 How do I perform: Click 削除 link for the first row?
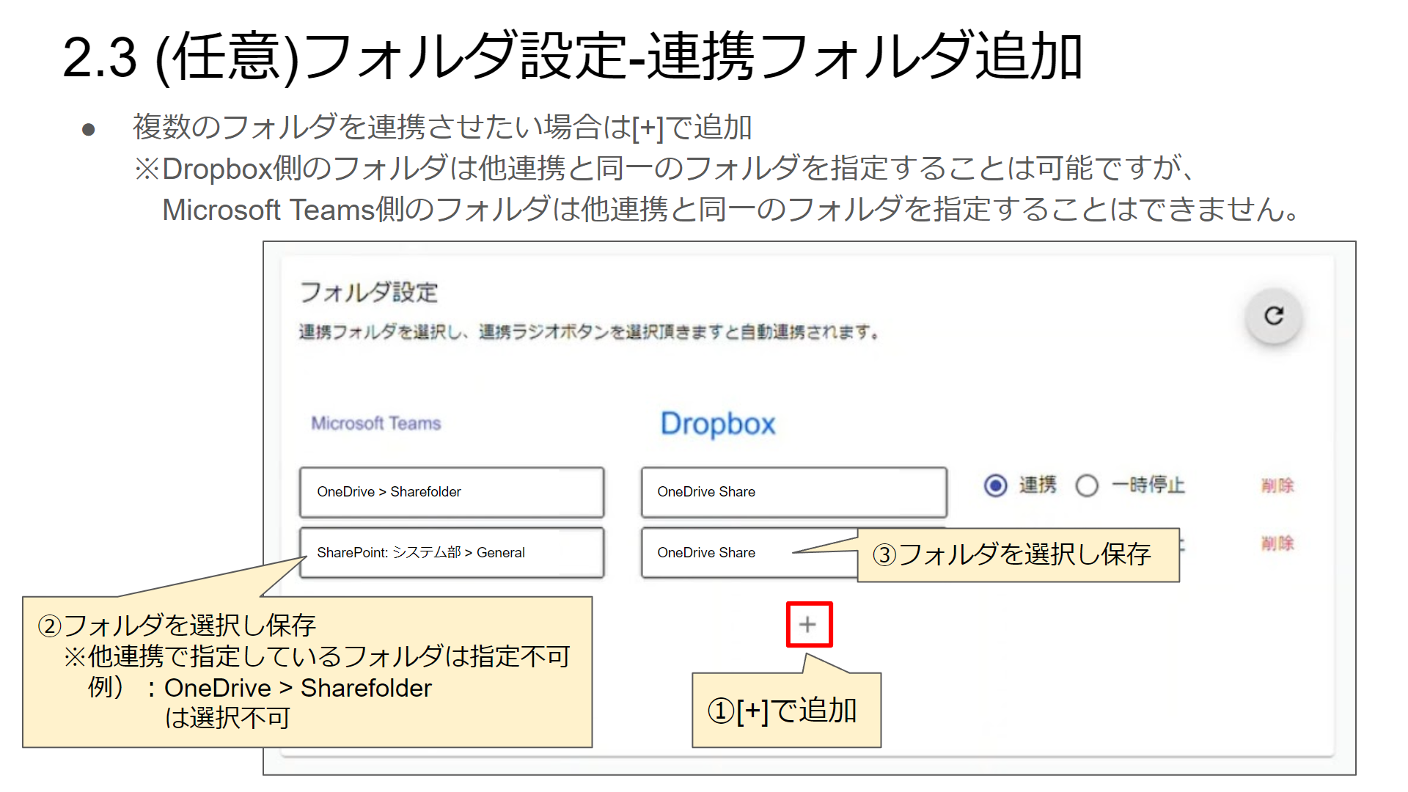click(x=1277, y=485)
